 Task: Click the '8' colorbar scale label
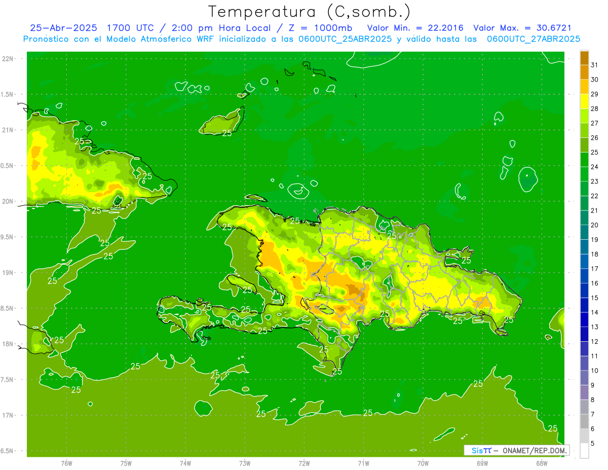[593, 400]
